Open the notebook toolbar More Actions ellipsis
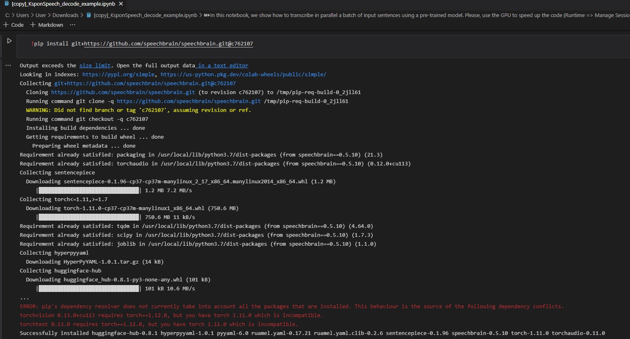The image size is (630, 339). (x=72, y=25)
